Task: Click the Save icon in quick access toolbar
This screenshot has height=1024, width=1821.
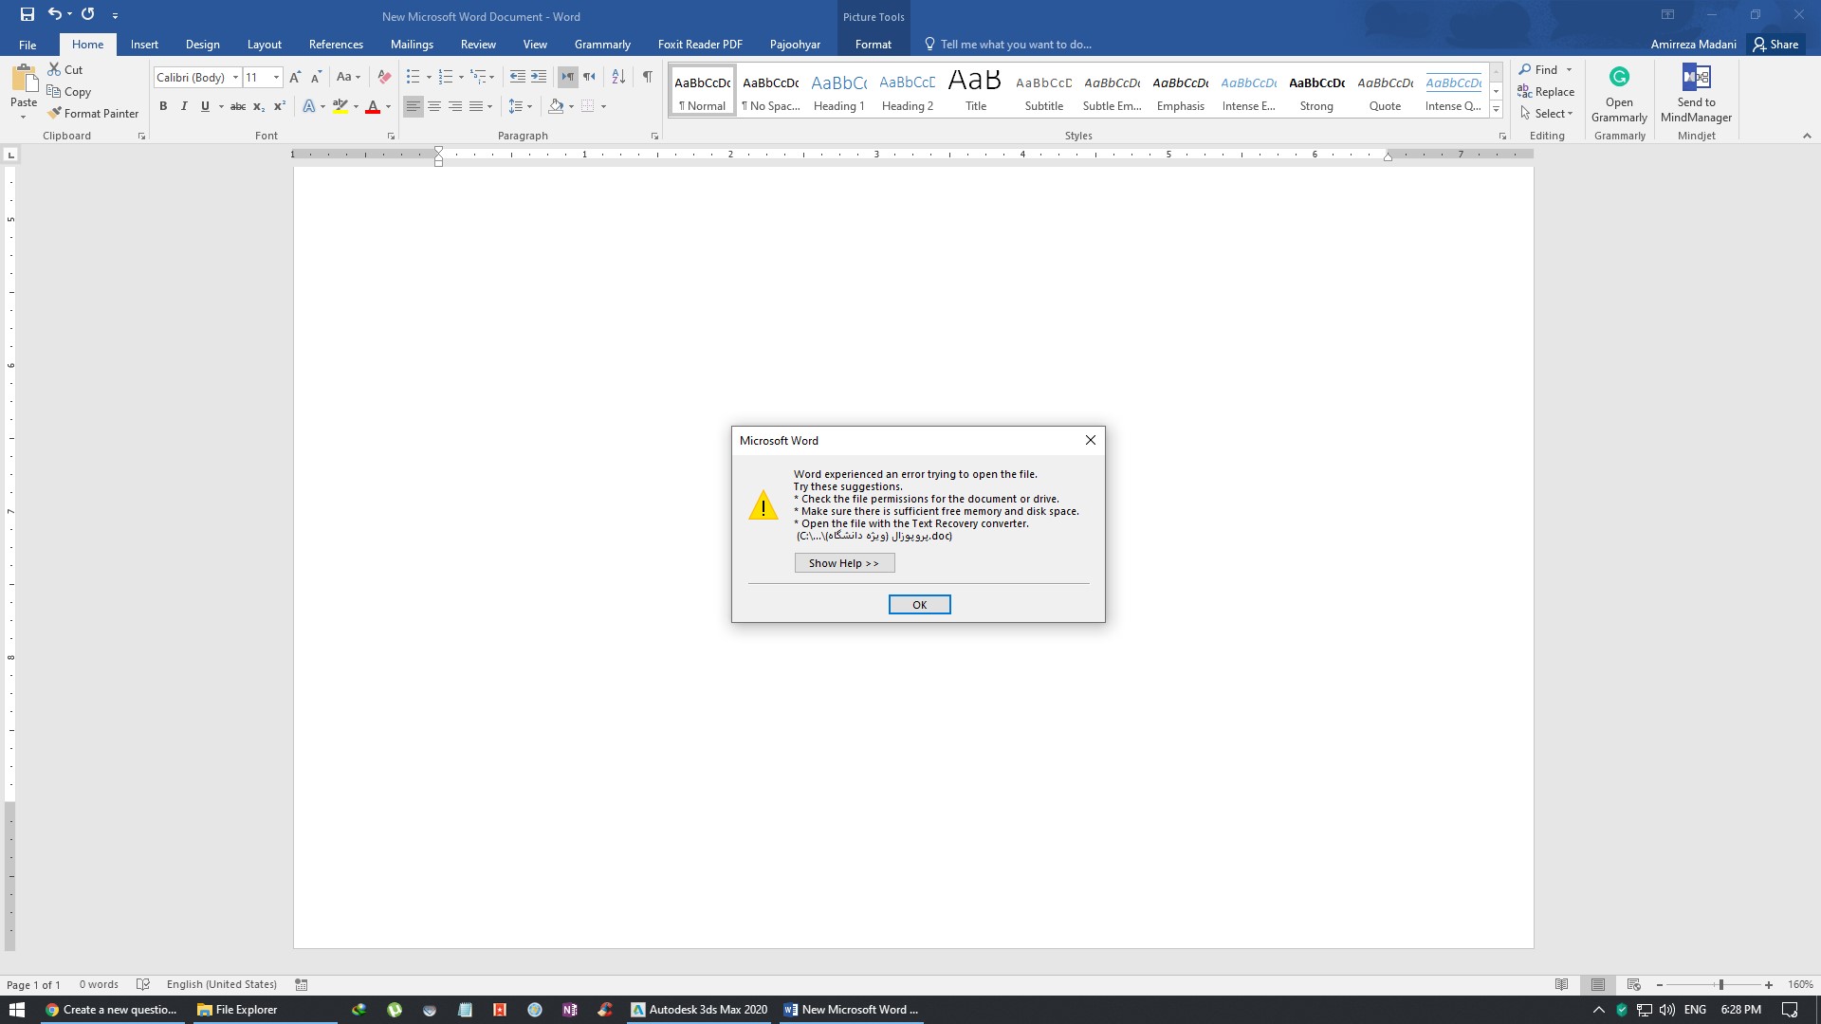Action: 27,14
